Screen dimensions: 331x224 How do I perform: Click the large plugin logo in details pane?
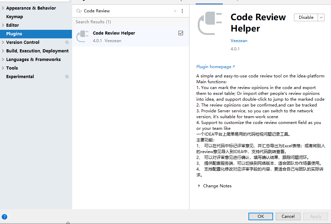[x=210, y=23]
